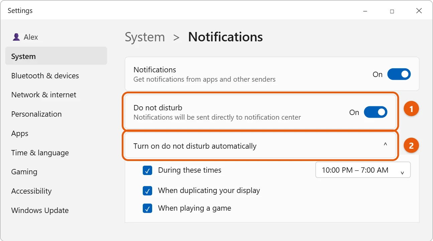This screenshot has height=241, width=433.
Task: Click 'Get notifications from apps and other senders'
Action: click(204, 79)
